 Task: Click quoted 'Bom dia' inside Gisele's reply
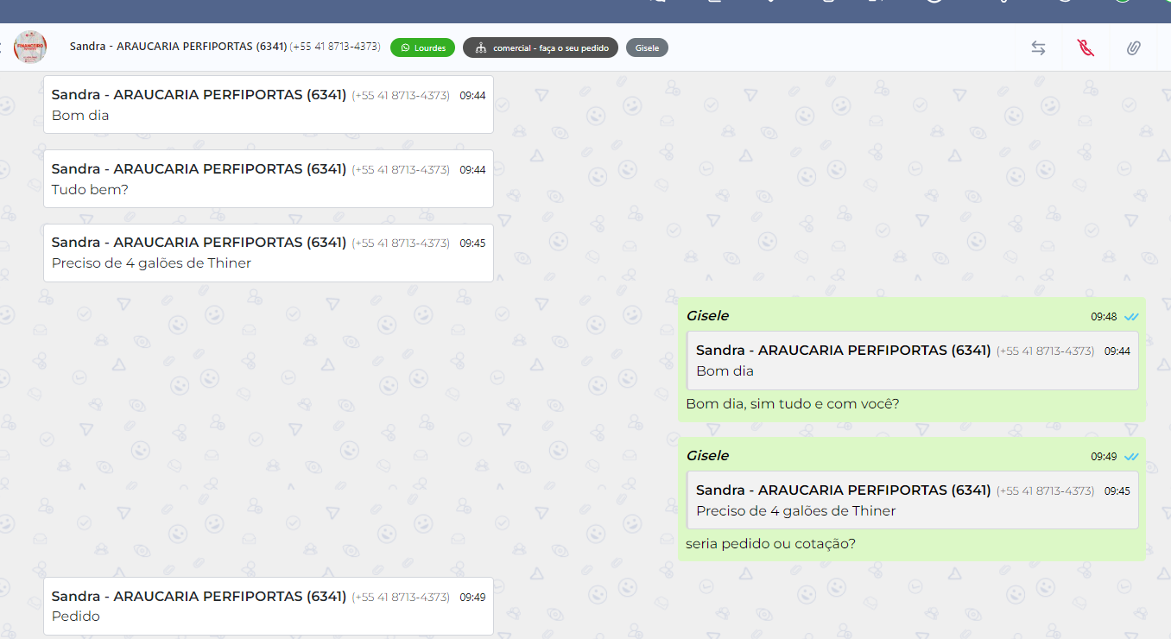click(x=911, y=361)
